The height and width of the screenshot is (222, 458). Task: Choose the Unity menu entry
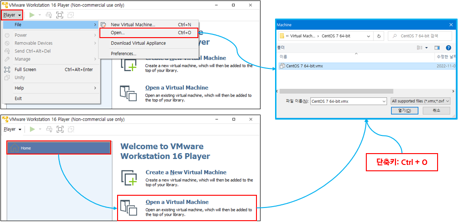[51, 77]
